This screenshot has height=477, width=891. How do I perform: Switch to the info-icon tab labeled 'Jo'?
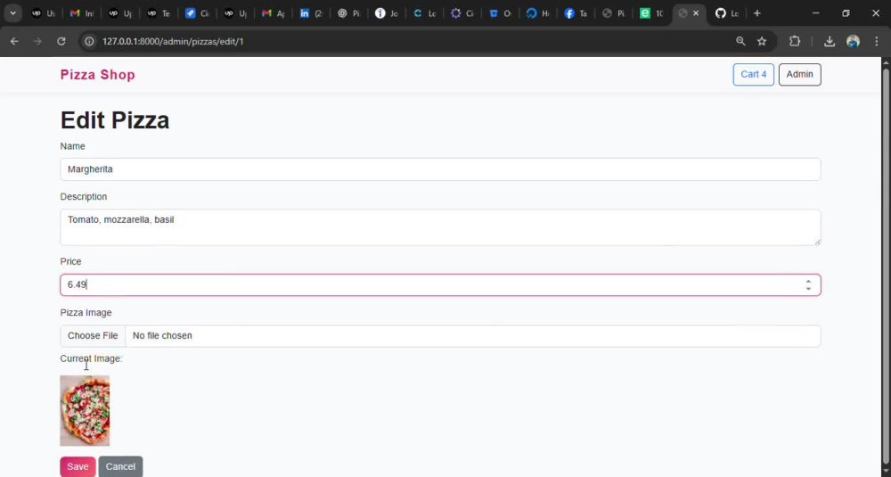point(387,13)
